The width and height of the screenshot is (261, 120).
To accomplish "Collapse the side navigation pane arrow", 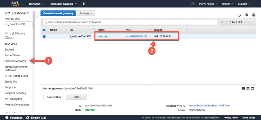I will pos(38,16).
